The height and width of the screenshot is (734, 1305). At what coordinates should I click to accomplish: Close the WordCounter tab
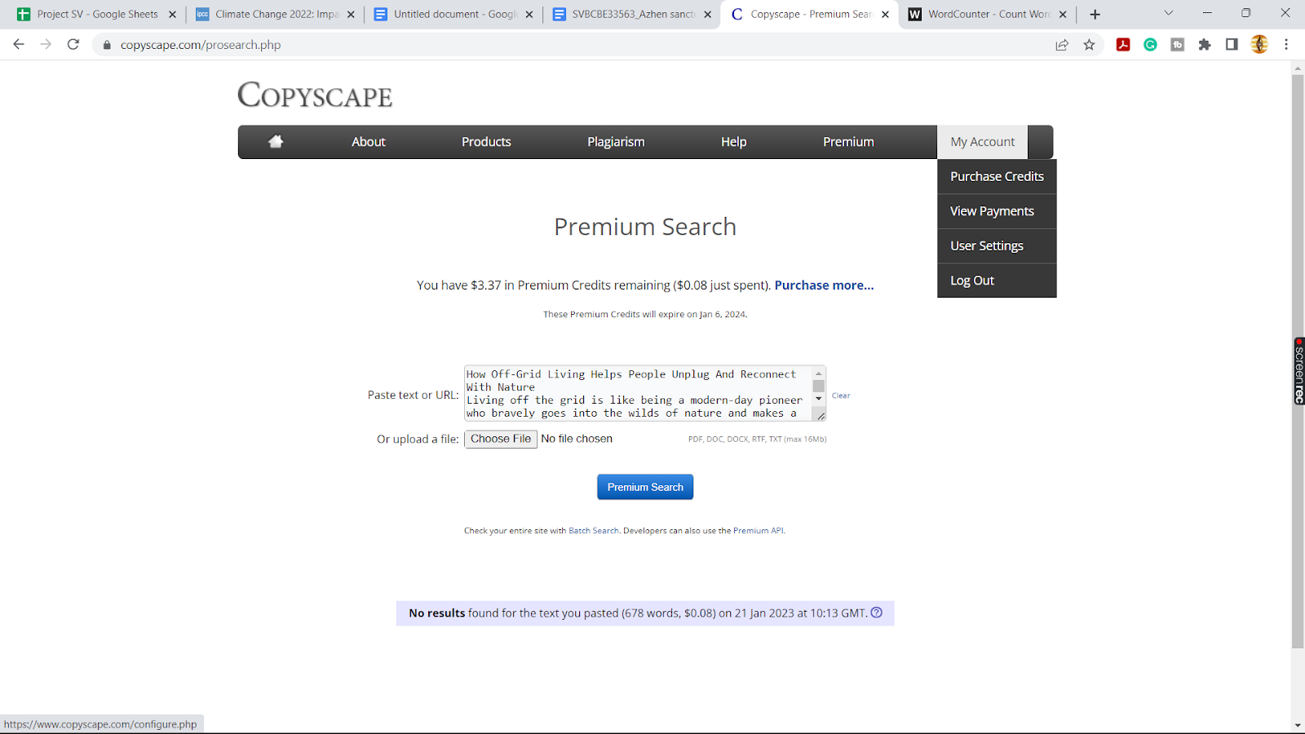click(x=1063, y=15)
